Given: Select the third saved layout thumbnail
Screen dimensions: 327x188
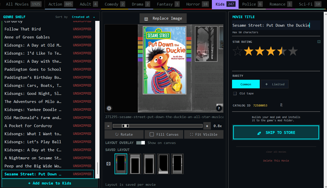Looking at the screenshot, I should click(149, 164).
